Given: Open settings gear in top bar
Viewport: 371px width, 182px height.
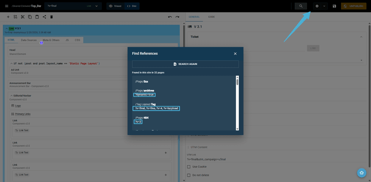Looking at the screenshot, I should click(317, 6).
